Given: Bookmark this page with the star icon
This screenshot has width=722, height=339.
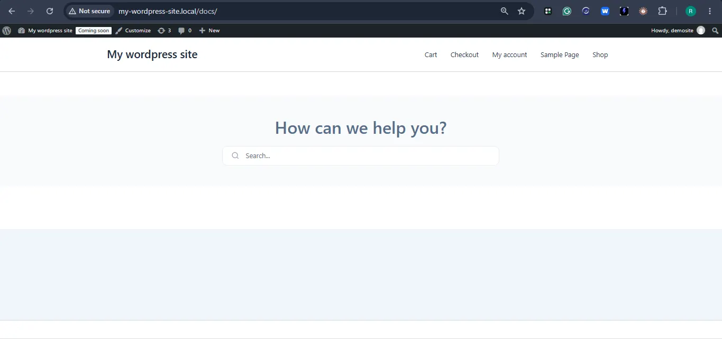Looking at the screenshot, I should (x=522, y=11).
